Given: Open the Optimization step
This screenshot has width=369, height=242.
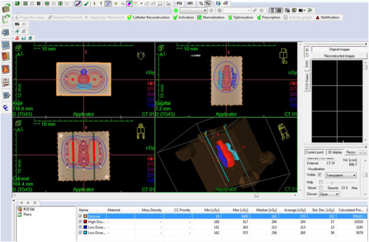Looking at the screenshot, I should pos(241,17).
